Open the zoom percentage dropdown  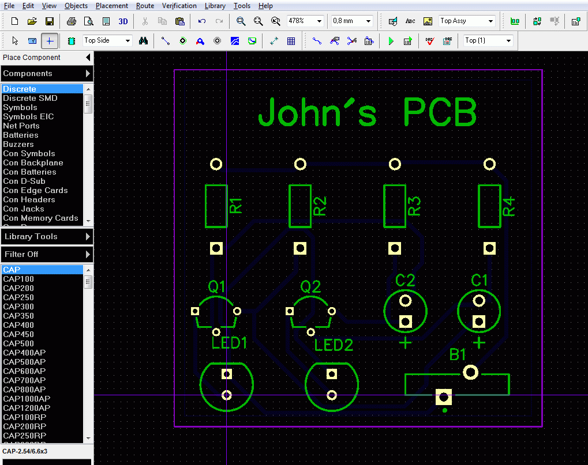pos(320,21)
